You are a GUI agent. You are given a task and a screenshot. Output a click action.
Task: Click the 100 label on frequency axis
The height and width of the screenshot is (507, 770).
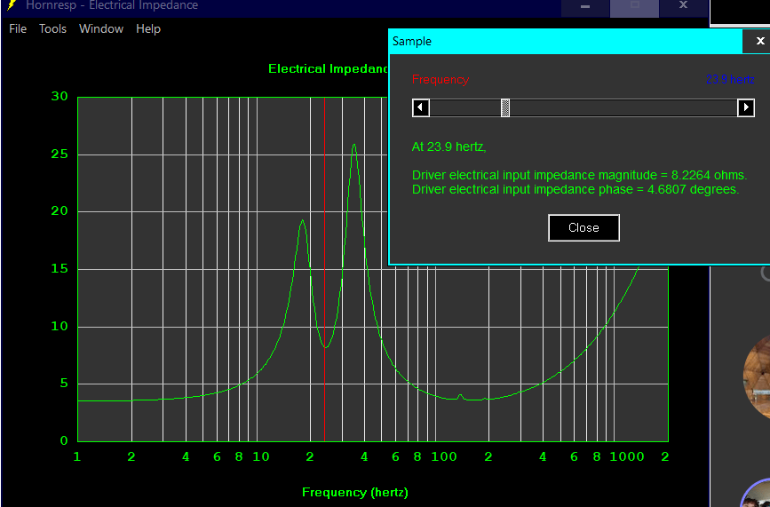(444, 457)
